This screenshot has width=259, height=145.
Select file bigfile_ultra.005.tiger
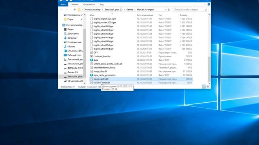tap(104, 45)
